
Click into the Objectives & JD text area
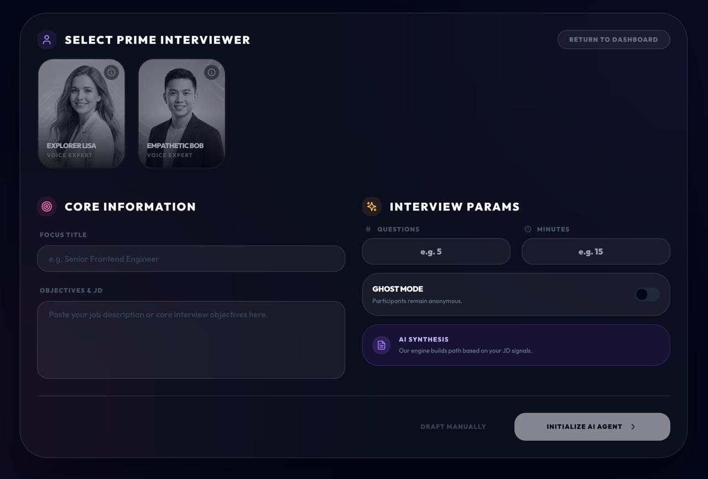pos(191,340)
